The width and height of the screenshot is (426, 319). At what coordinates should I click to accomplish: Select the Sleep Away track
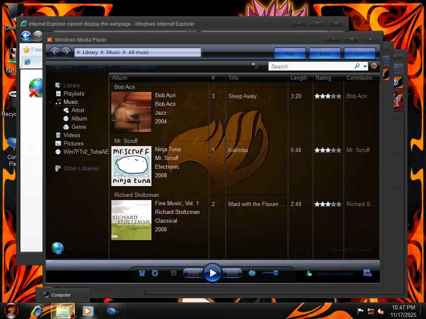(x=243, y=96)
